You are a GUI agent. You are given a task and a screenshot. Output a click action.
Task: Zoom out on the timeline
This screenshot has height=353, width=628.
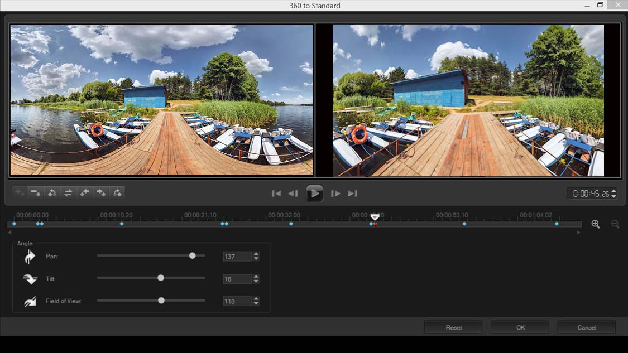[616, 224]
